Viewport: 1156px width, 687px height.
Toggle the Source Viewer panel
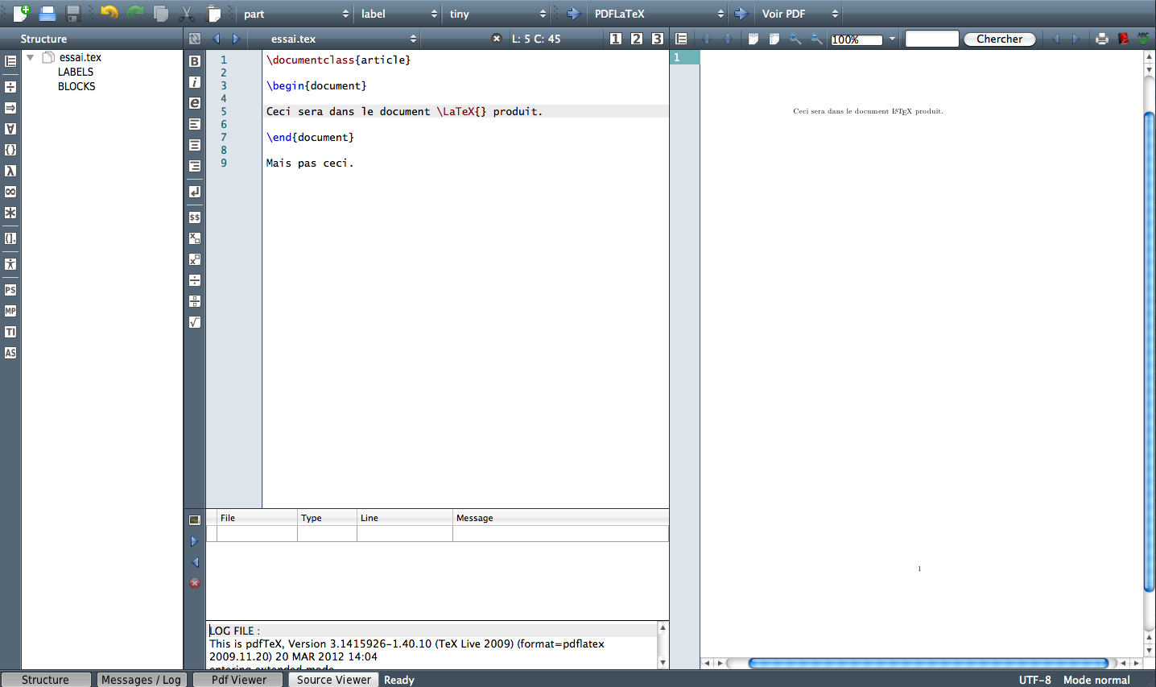334,680
